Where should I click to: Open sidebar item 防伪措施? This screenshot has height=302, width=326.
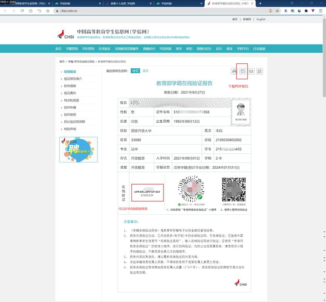pos(70,86)
